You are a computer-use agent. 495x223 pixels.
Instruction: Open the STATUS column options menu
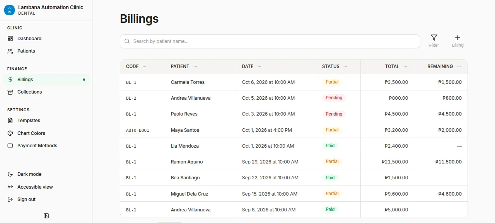coord(345,66)
